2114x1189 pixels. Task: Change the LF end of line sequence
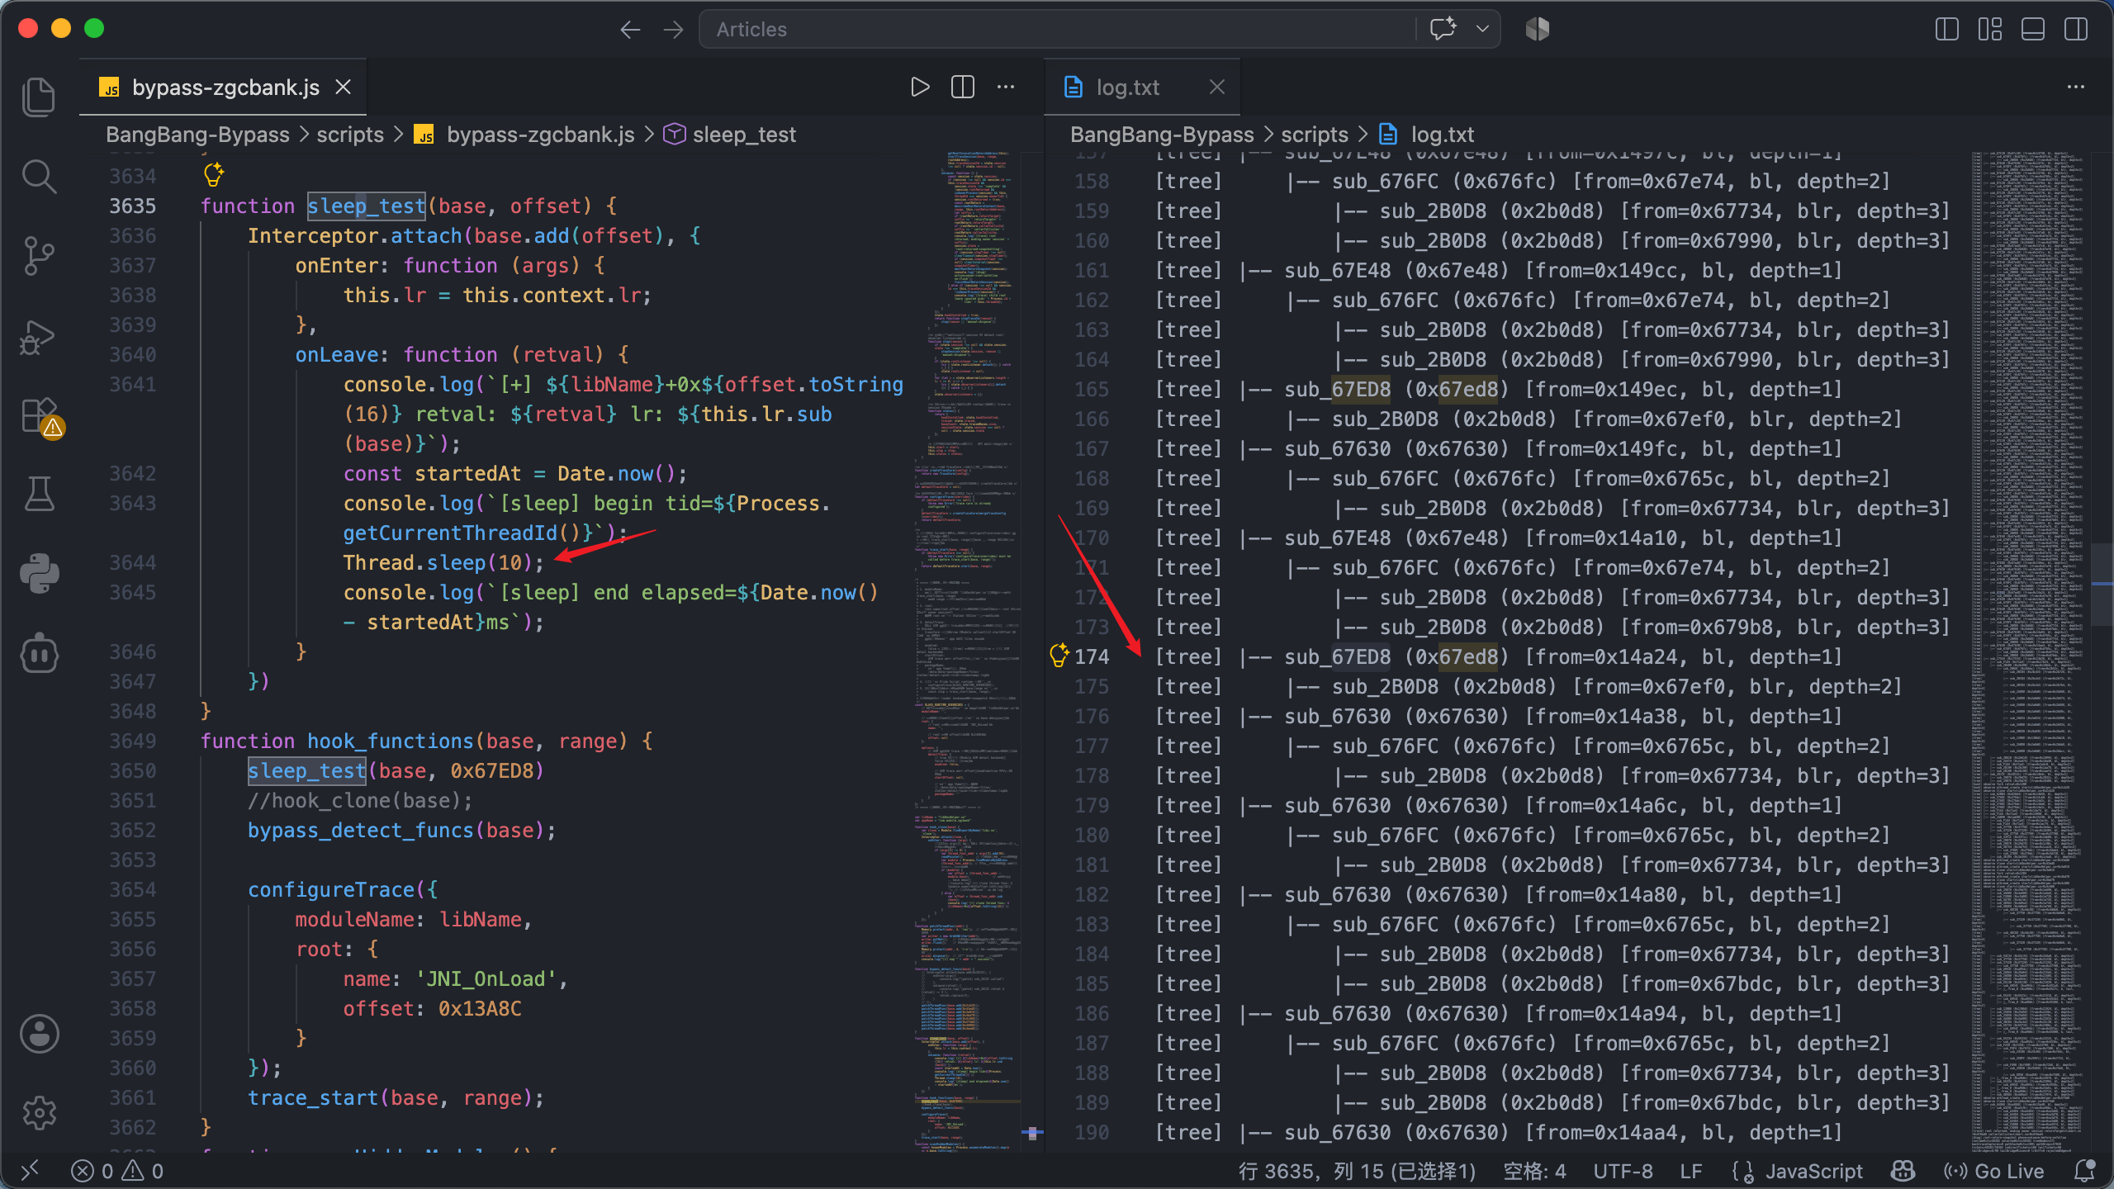point(1690,1171)
